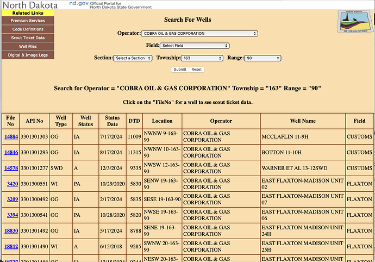
Task: Open the Range dropdown
Action: 262,58
